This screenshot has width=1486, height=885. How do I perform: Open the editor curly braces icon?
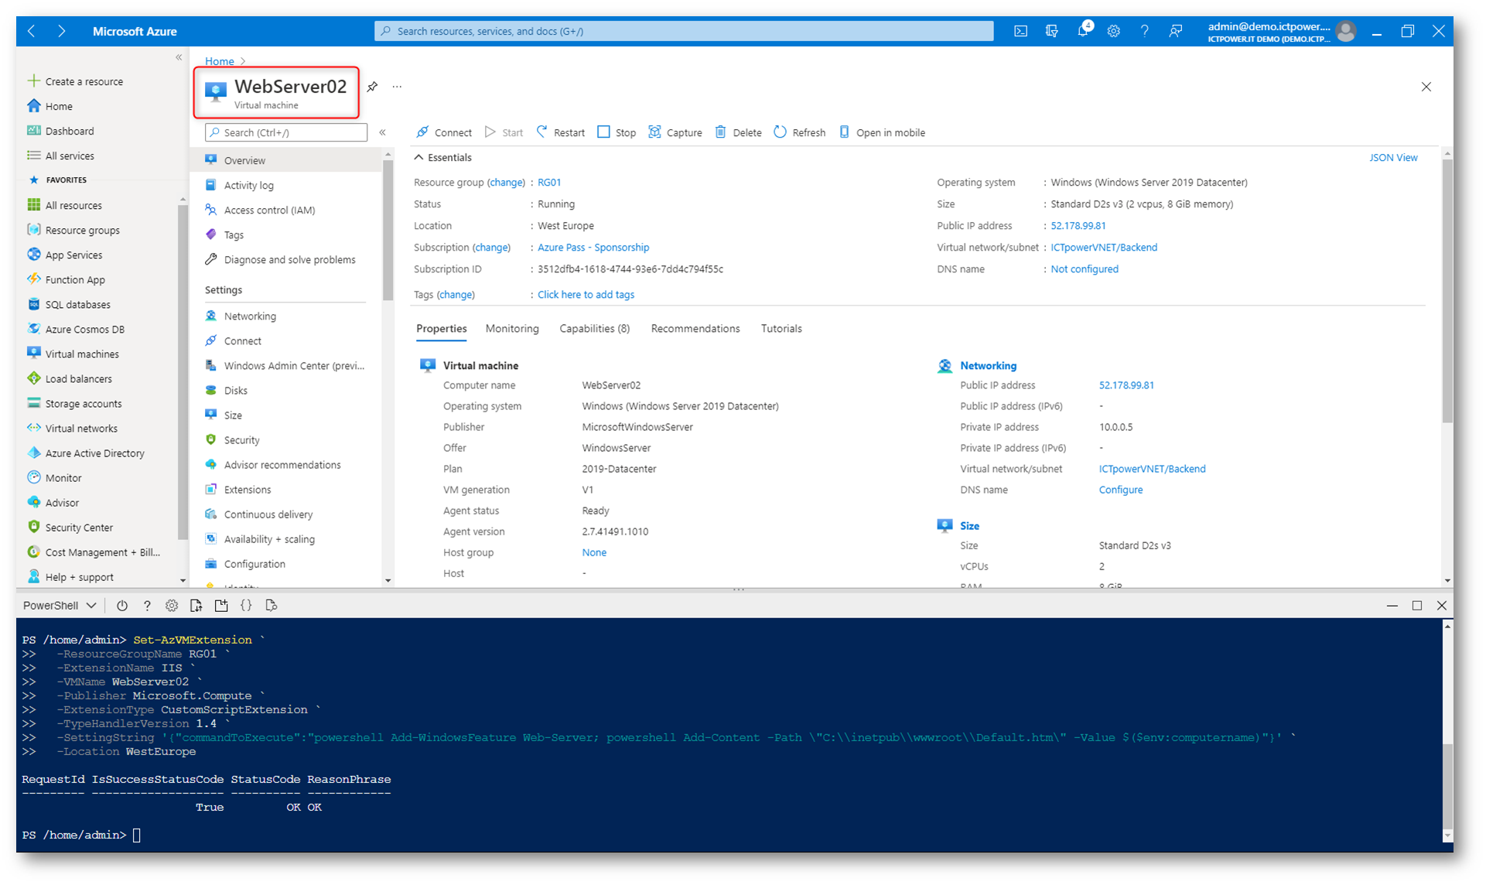point(246,606)
